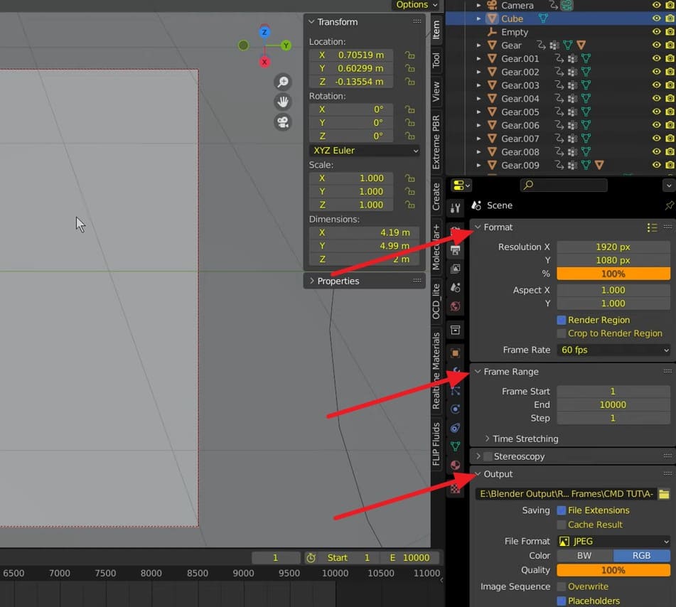Open the XYZ Euler rotation order dropdown
The width and height of the screenshot is (676, 607).
coord(364,150)
